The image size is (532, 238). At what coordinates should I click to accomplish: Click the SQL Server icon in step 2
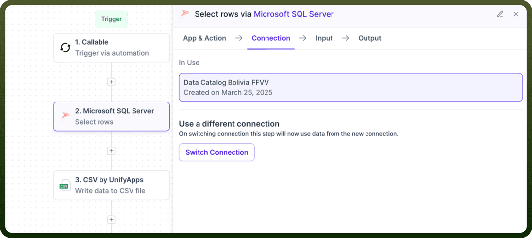pyautogui.click(x=65, y=116)
